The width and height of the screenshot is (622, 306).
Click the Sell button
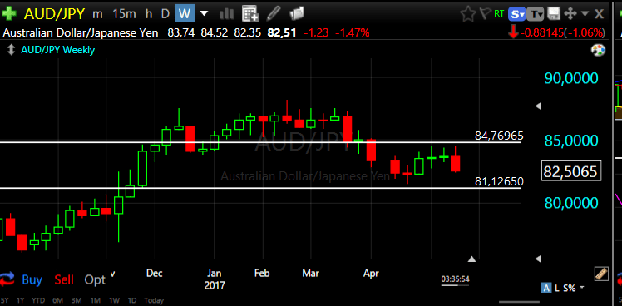click(64, 279)
